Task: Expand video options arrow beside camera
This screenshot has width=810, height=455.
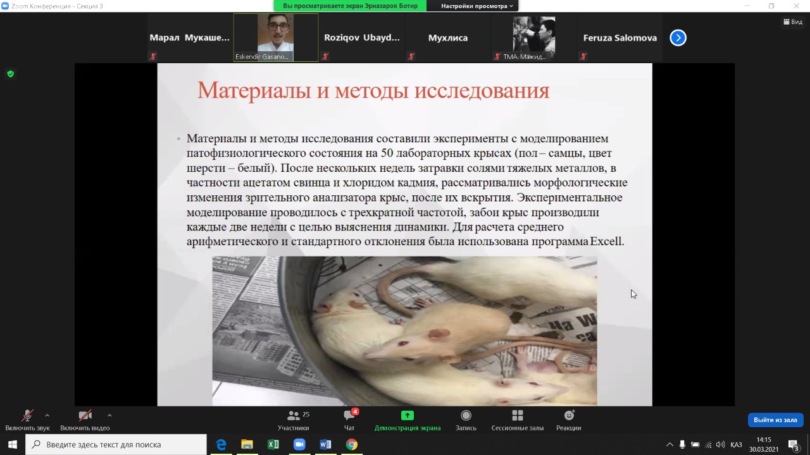Action: [109, 416]
